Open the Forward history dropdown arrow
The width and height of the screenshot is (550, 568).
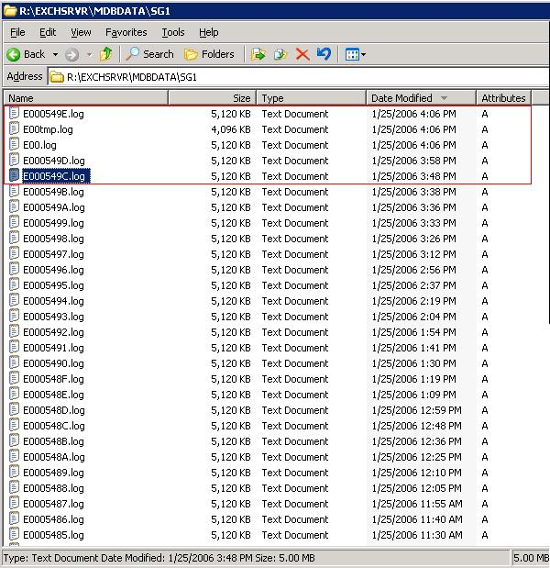click(89, 55)
